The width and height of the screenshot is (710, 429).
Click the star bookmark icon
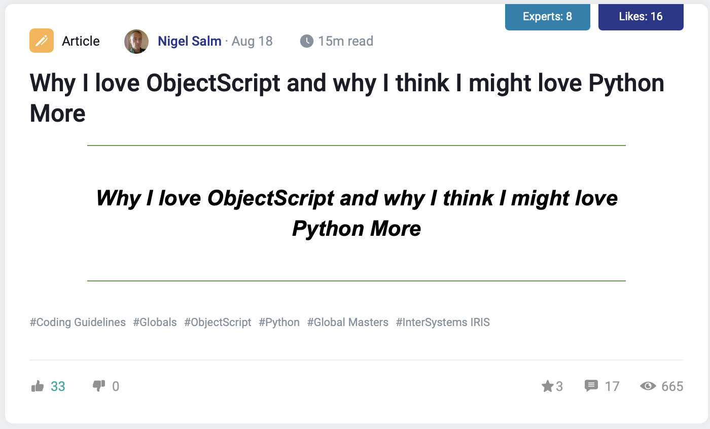coord(547,386)
